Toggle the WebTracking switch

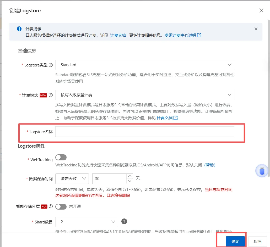61,157
